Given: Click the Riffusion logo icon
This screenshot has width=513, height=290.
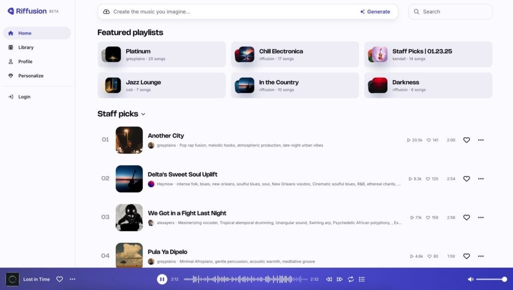Looking at the screenshot, I should point(11,11).
